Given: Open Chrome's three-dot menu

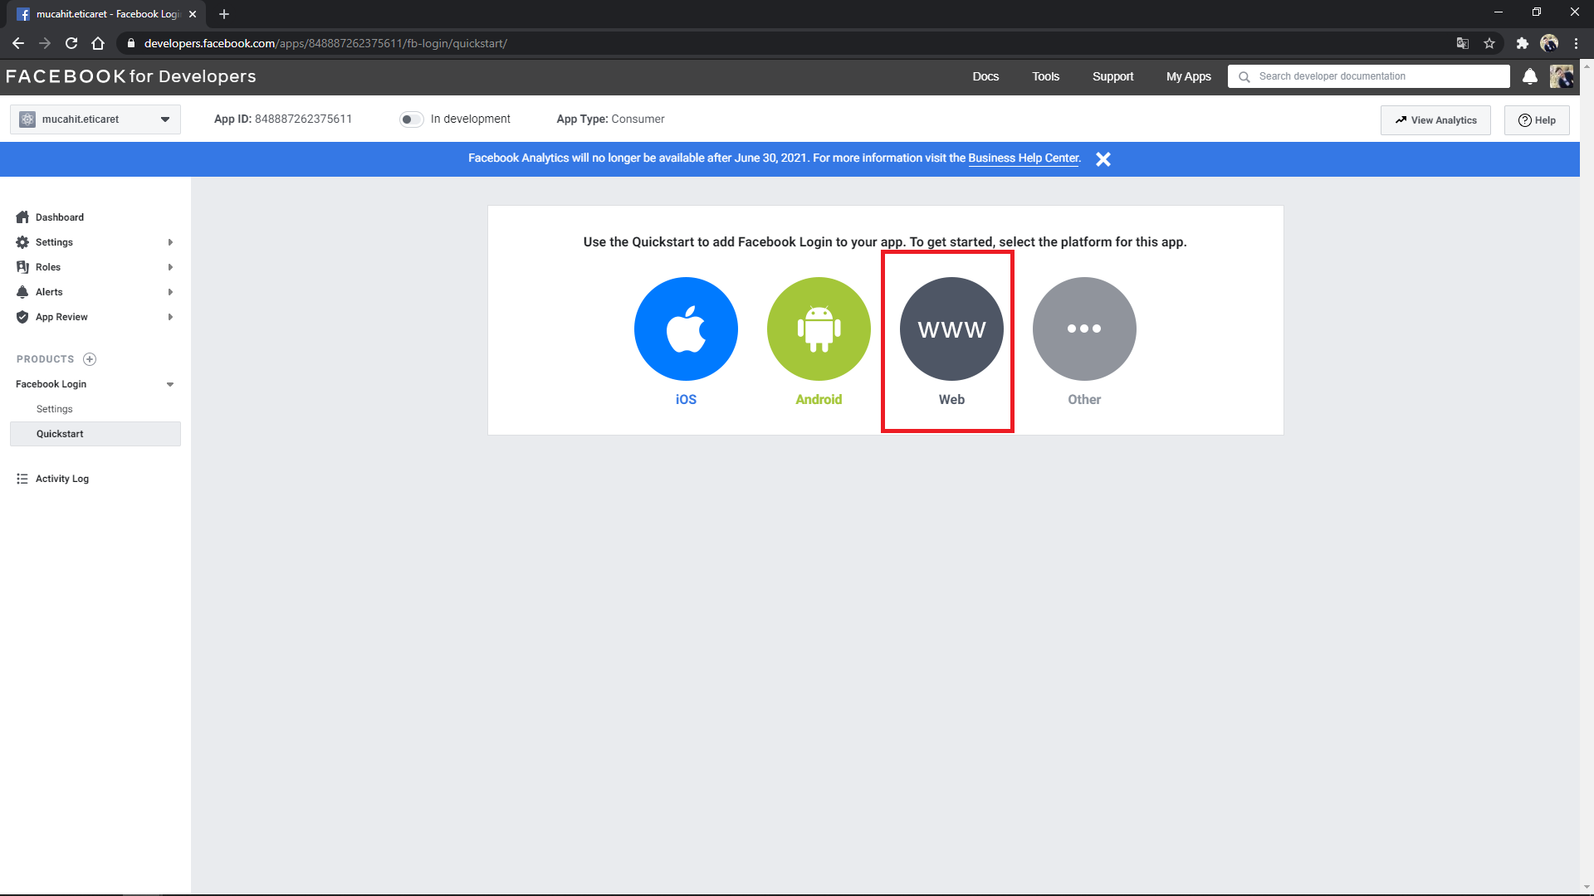Looking at the screenshot, I should coord(1576,43).
